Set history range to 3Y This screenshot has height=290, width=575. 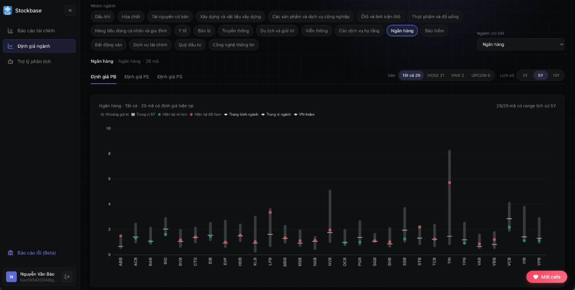525,75
